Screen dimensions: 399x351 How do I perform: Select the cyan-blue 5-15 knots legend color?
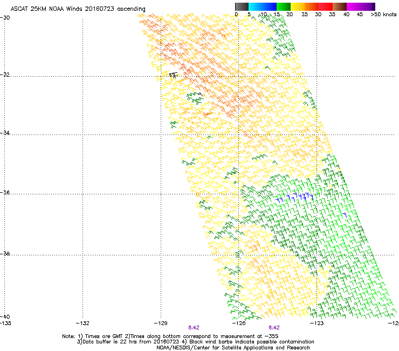(x=263, y=6)
